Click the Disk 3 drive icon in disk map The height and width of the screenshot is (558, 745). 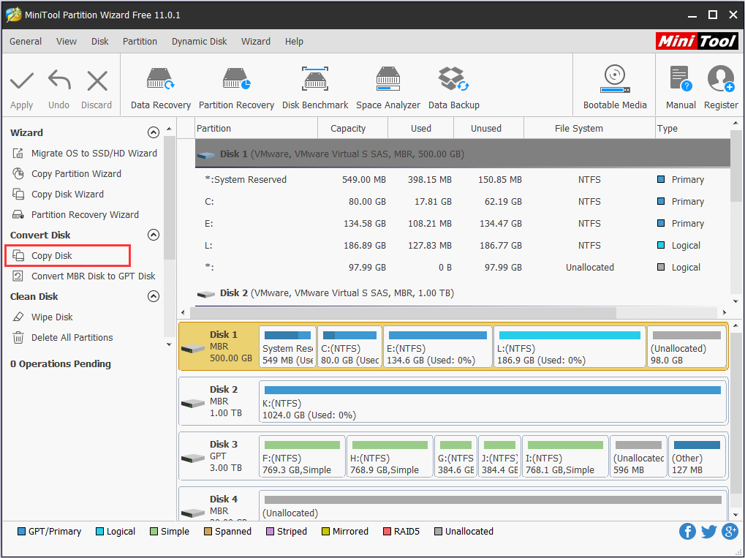(x=193, y=459)
